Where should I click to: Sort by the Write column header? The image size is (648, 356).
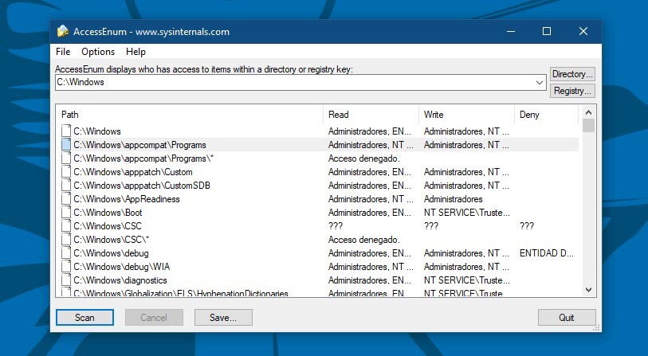tap(466, 115)
